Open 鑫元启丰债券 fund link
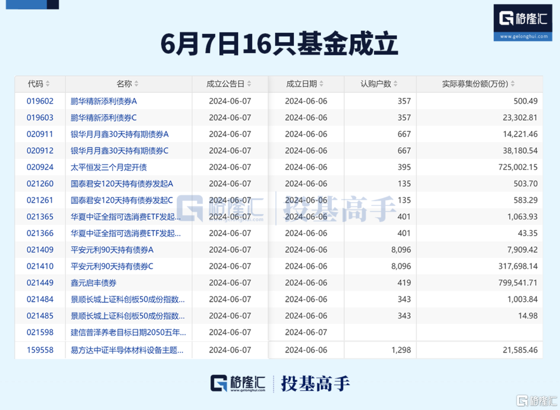This screenshot has width=560, height=410. coord(93,283)
